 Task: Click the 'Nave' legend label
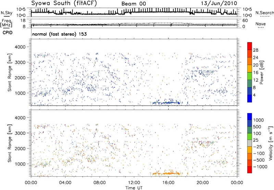[x=260, y=24]
